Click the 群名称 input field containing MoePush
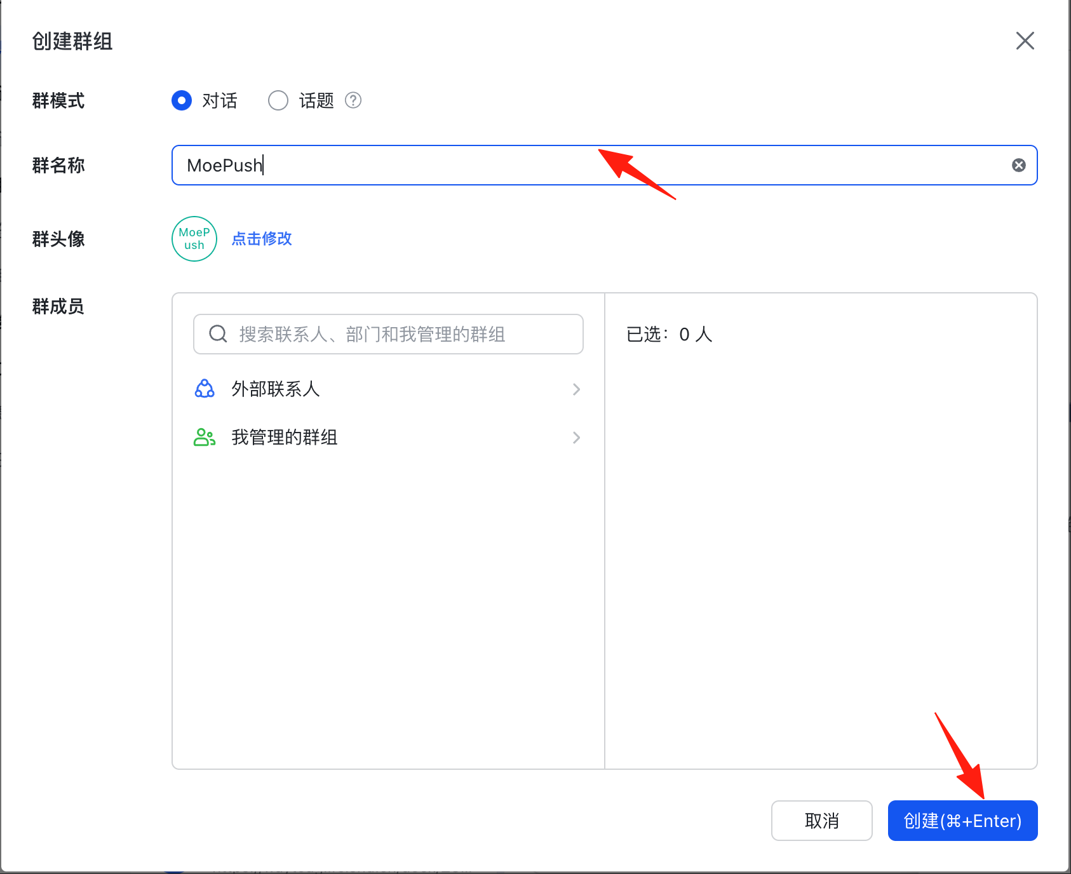1071x874 pixels. point(604,165)
